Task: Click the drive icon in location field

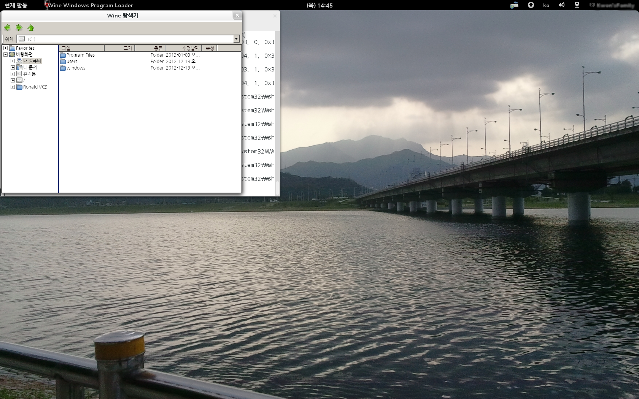Action: click(x=22, y=39)
